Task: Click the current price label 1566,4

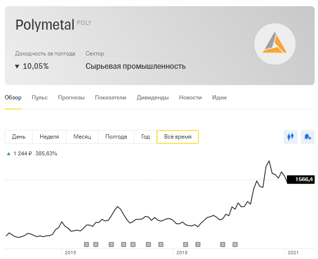Action: (301, 179)
